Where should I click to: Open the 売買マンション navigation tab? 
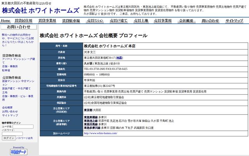tap(95, 21)
